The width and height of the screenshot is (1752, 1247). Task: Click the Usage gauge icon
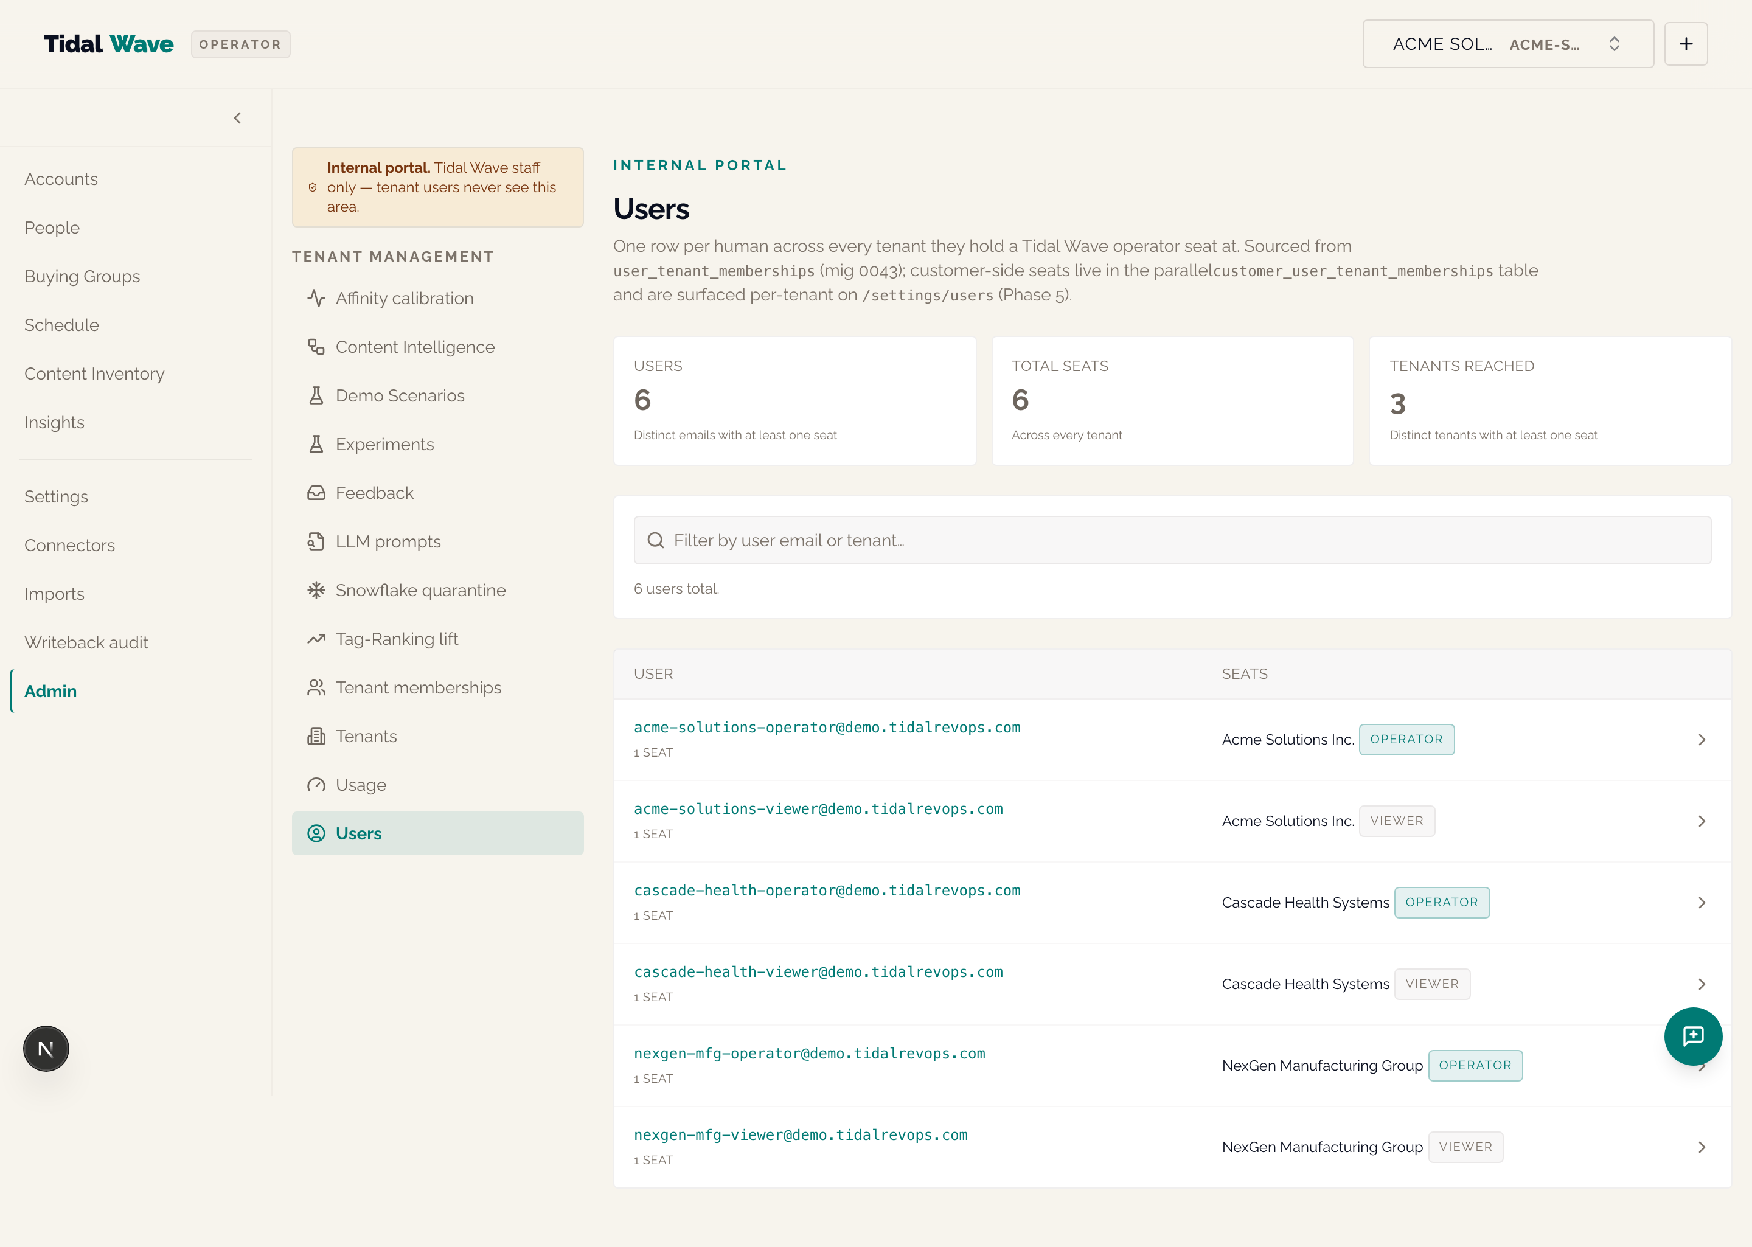(316, 785)
